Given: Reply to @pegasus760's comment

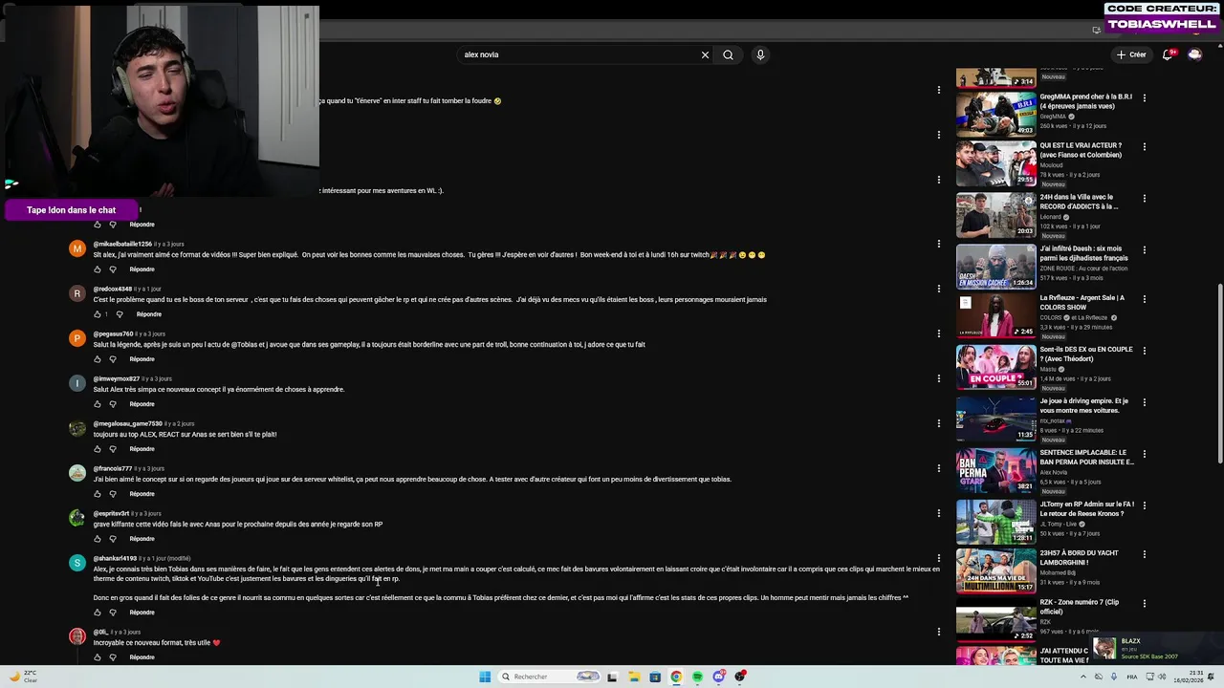Looking at the screenshot, I should click(142, 359).
